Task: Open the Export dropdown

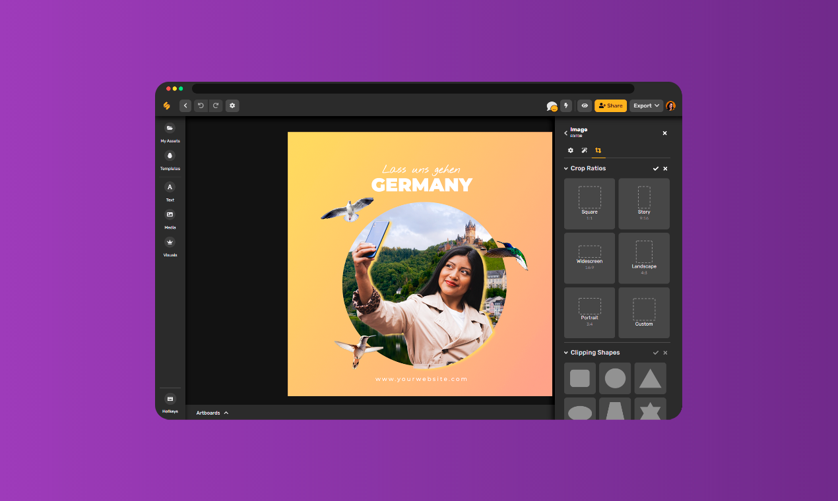Action: pos(646,105)
